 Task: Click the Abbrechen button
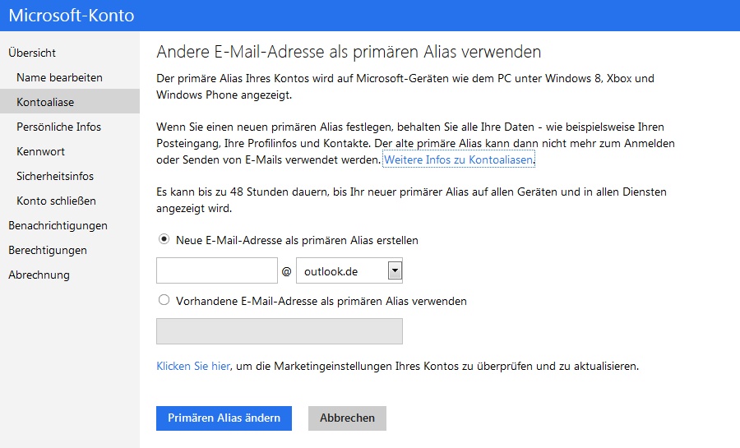(x=347, y=418)
